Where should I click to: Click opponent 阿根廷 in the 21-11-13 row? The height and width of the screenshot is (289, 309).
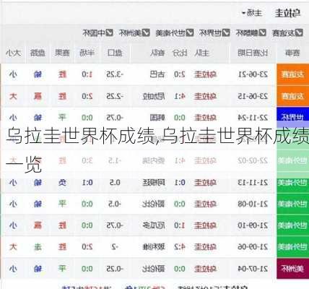click(x=154, y=183)
